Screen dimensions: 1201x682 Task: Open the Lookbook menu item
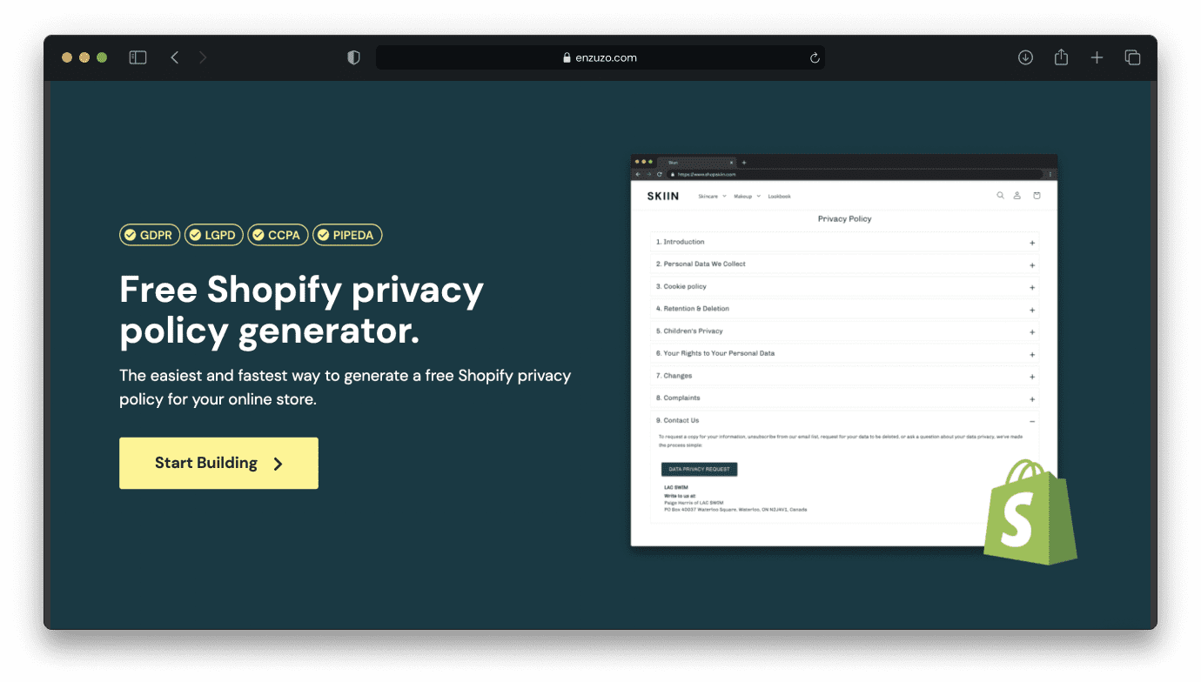click(x=779, y=197)
